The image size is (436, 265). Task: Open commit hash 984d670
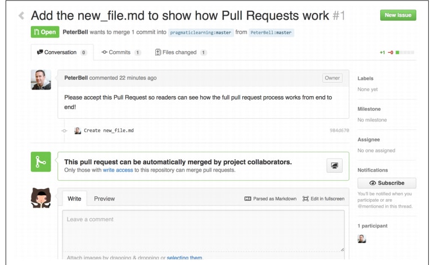pyautogui.click(x=339, y=131)
